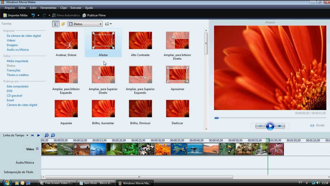Viewport: 330px width, 186px height.
Task: Select the Alto Contraste effect thumbnail
Action: click(x=140, y=41)
